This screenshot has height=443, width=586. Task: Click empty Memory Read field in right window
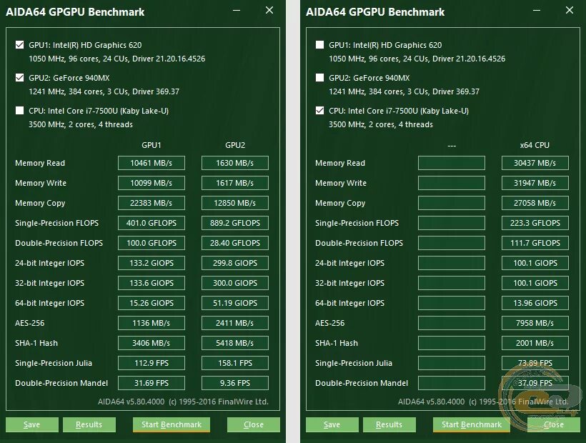[452, 163]
